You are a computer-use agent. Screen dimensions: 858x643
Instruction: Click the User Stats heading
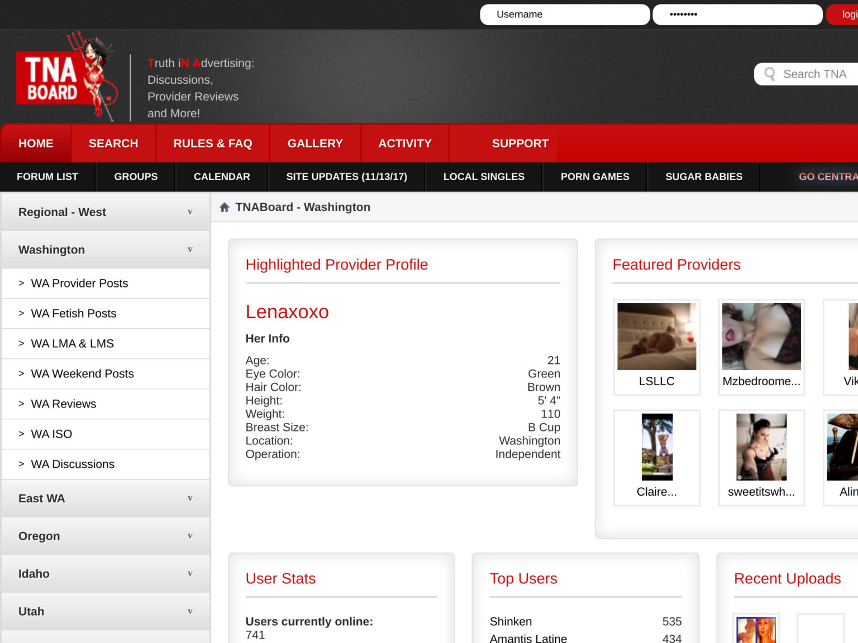point(280,579)
